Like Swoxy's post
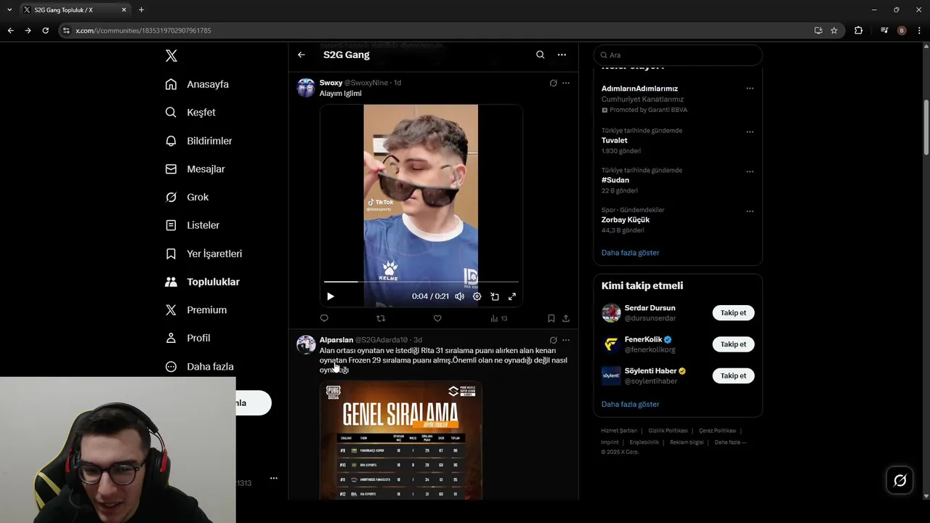This screenshot has height=523, width=930. coord(437,318)
